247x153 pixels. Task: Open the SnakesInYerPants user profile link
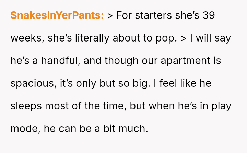click(x=57, y=15)
